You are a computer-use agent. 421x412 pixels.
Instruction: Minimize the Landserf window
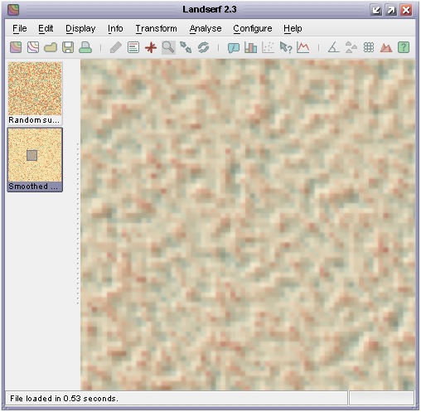pyautogui.click(x=376, y=10)
